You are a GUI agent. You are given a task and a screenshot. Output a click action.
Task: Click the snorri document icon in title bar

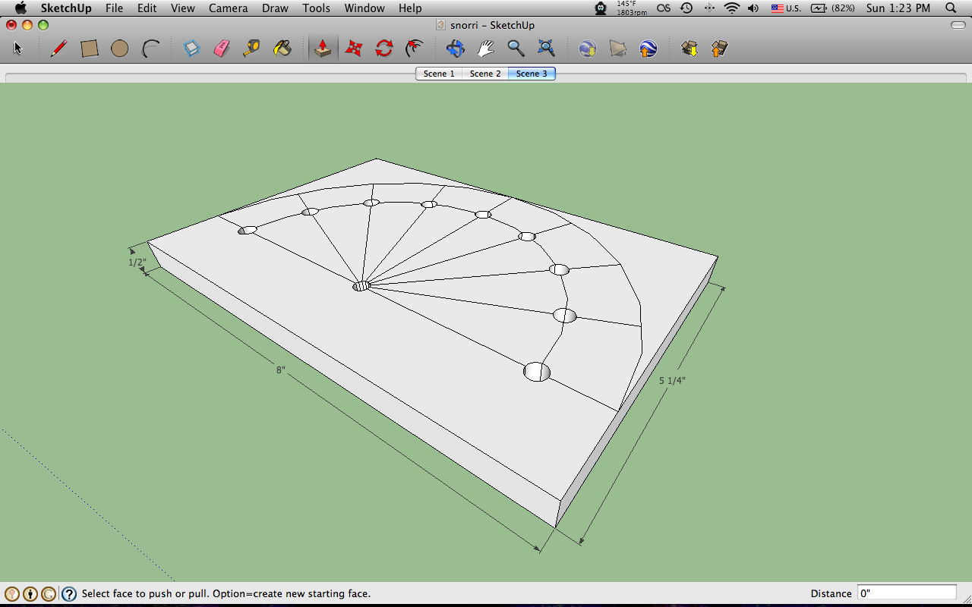pos(441,25)
